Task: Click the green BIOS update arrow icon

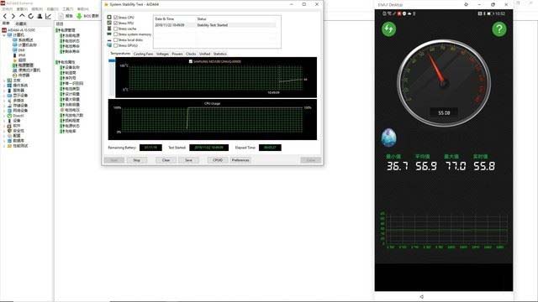Action: coord(79,16)
